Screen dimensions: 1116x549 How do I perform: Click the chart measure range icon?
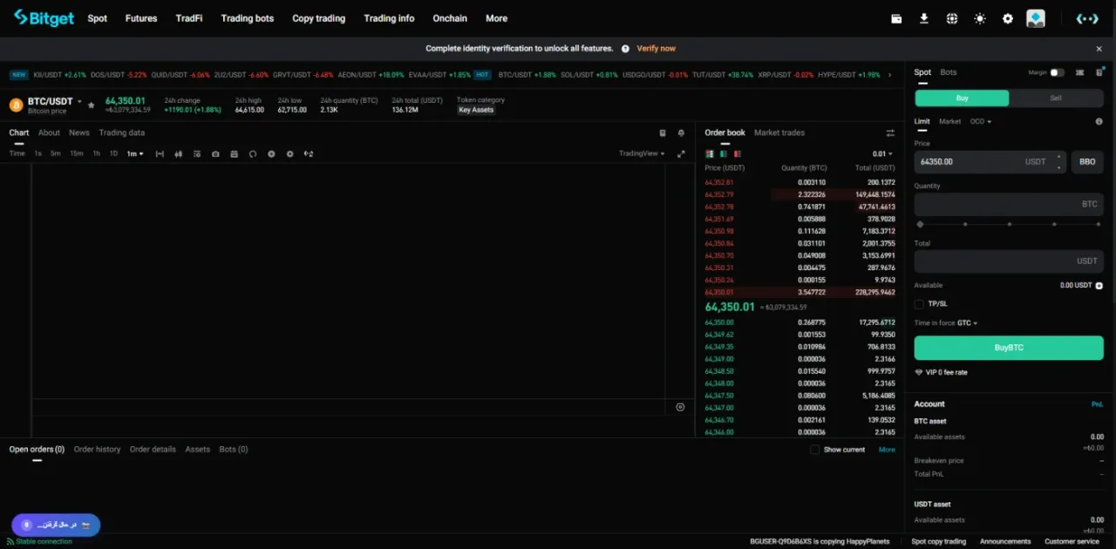pyautogui.click(x=160, y=154)
